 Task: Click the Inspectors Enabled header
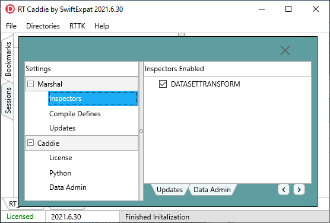pyautogui.click(x=227, y=69)
